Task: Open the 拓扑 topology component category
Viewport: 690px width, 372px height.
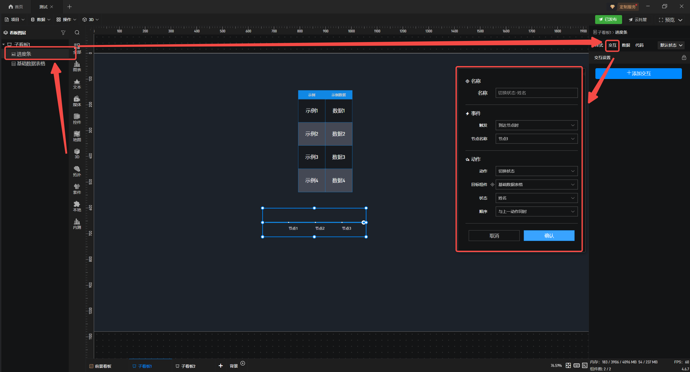Action: point(77,171)
